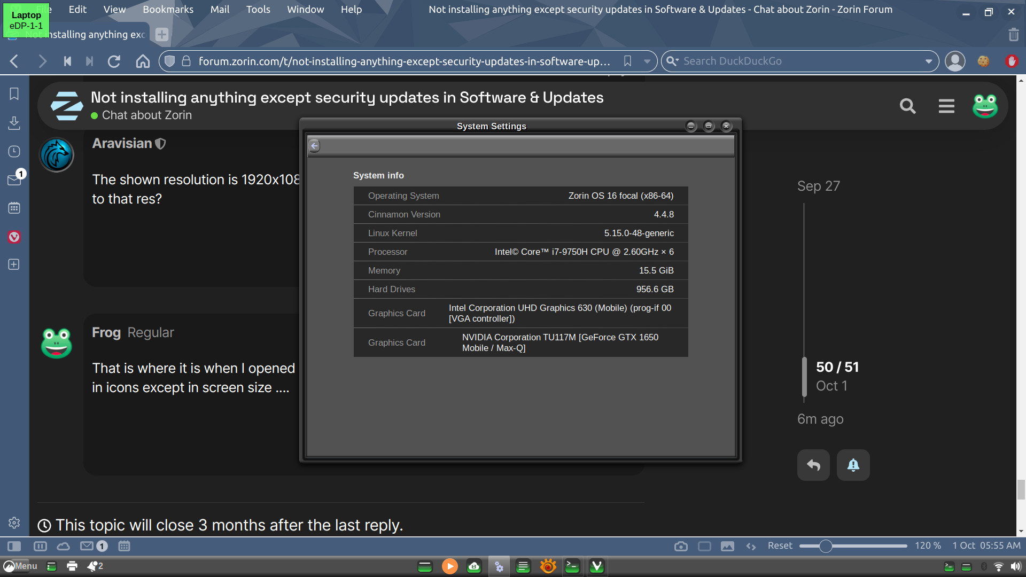The height and width of the screenshot is (577, 1026).
Task: Jump to Sep 27 on timeline
Action: tap(819, 186)
